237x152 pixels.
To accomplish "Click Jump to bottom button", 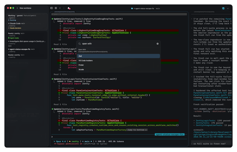I will click(x=137, y=130).
